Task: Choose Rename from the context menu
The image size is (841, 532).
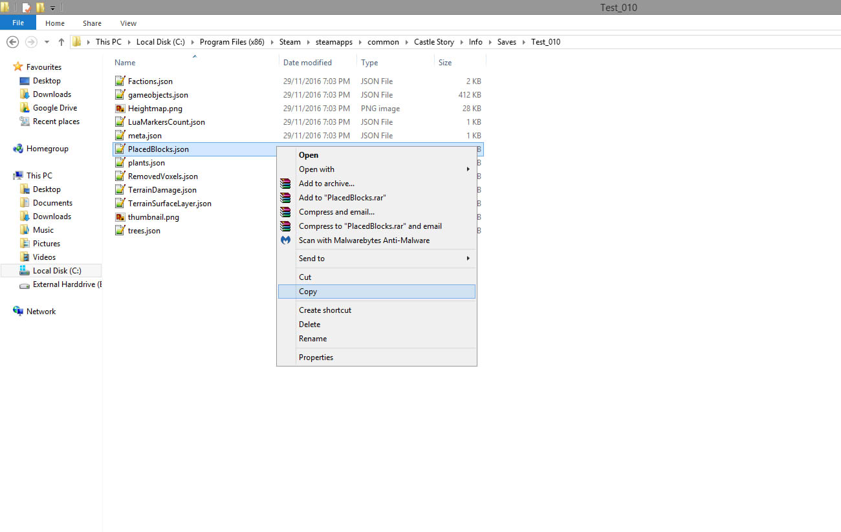Action: (377, 339)
